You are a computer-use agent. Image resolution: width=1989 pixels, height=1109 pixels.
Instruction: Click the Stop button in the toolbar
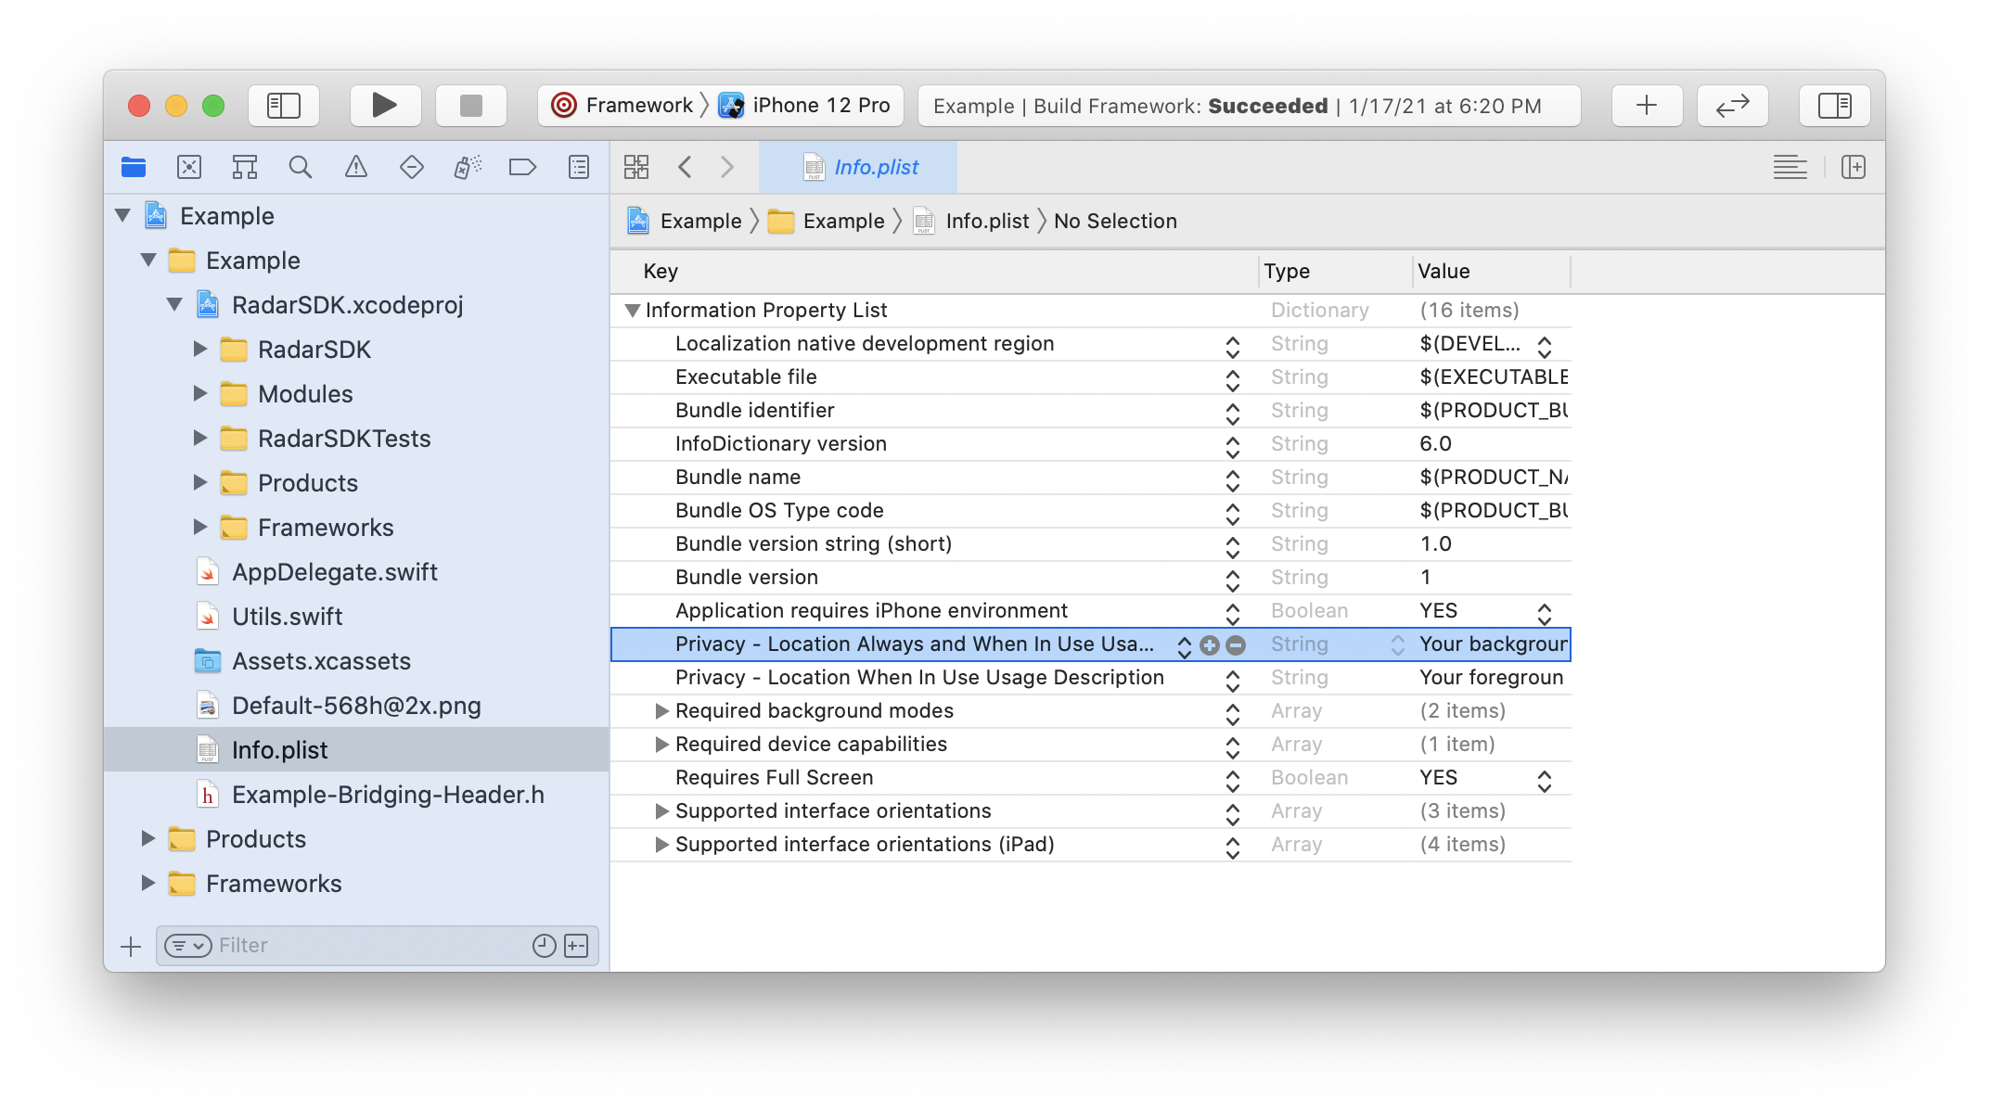(x=470, y=105)
